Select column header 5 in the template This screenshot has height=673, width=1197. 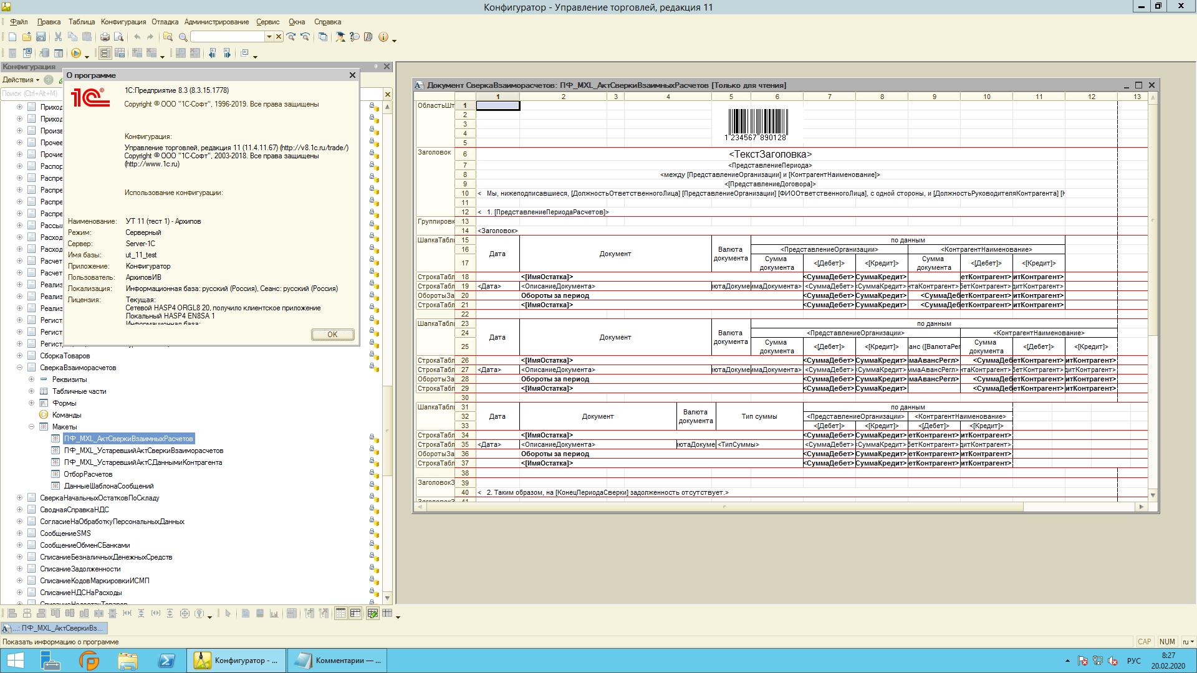731,97
